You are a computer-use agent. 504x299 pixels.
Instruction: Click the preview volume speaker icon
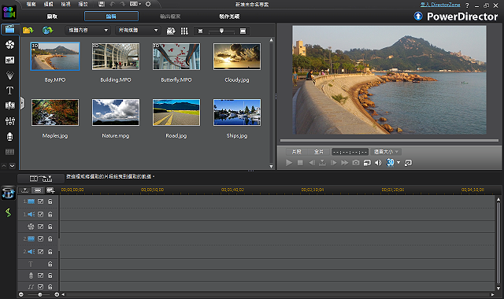pos(378,163)
